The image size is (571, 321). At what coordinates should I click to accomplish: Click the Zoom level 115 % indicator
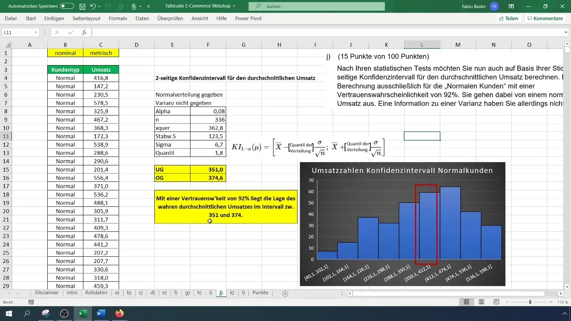pos(562,302)
